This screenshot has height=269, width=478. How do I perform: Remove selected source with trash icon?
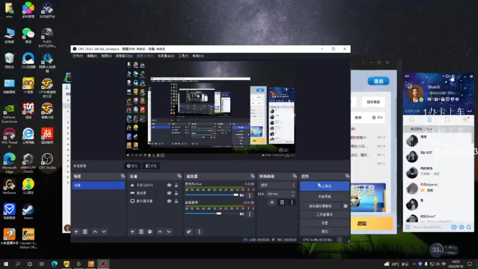click(x=141, y=232)
